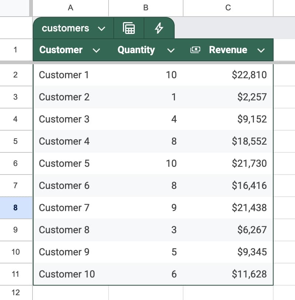Click the currency icon beside Revenue
The image size is (295, 300).
pyautogui.click(x=195, y=50)
